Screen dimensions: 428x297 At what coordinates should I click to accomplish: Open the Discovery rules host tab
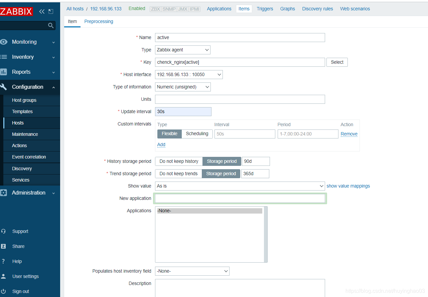tap(318, 9)
